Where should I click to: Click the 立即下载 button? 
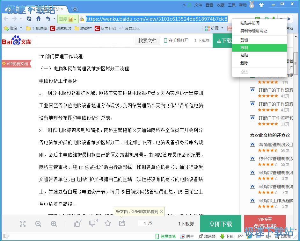click(221, 223)
